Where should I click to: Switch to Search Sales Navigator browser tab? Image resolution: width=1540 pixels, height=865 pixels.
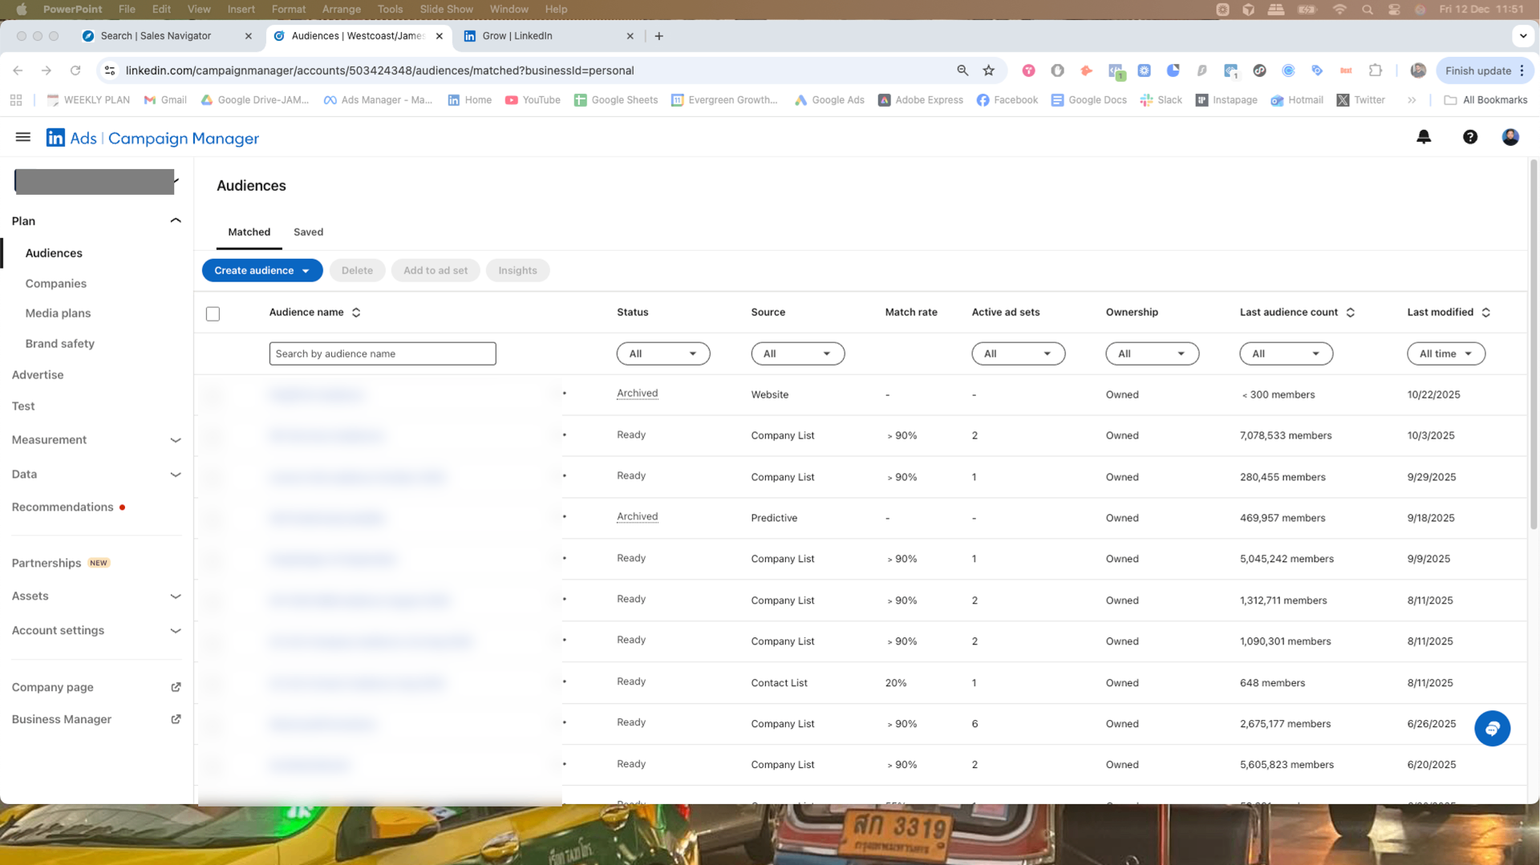[167, 36]
